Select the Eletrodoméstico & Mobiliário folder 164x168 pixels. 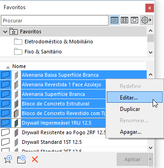[59, 42]
